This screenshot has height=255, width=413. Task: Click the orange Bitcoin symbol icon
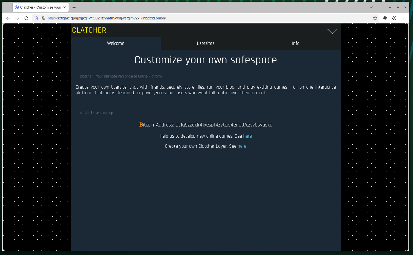[141, 124]
